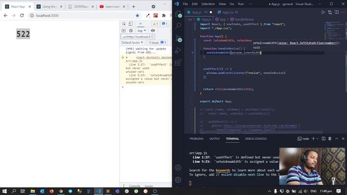Expand the react devtools backend warning
The width and height of the screenshot is (347, 195).
(126, 57)
